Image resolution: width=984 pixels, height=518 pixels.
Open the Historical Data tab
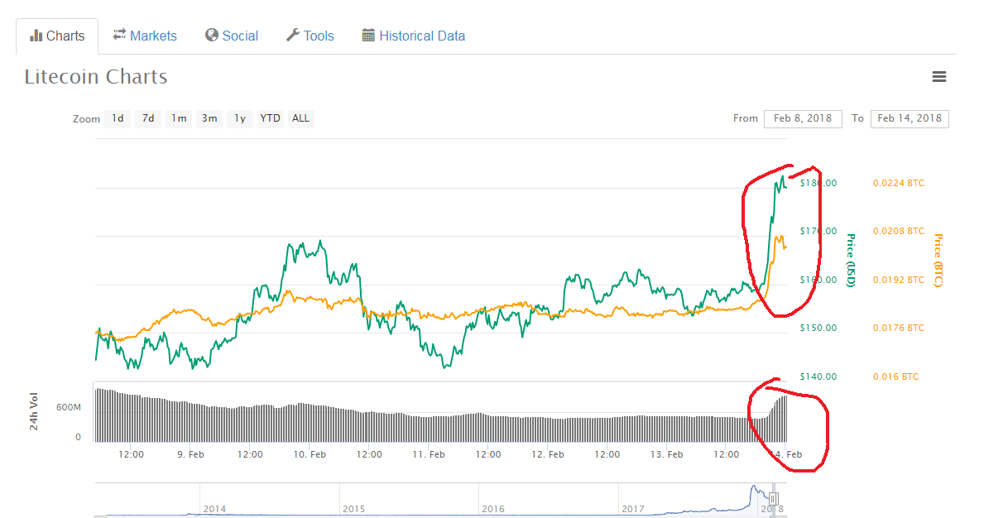(x=414, y=36)
